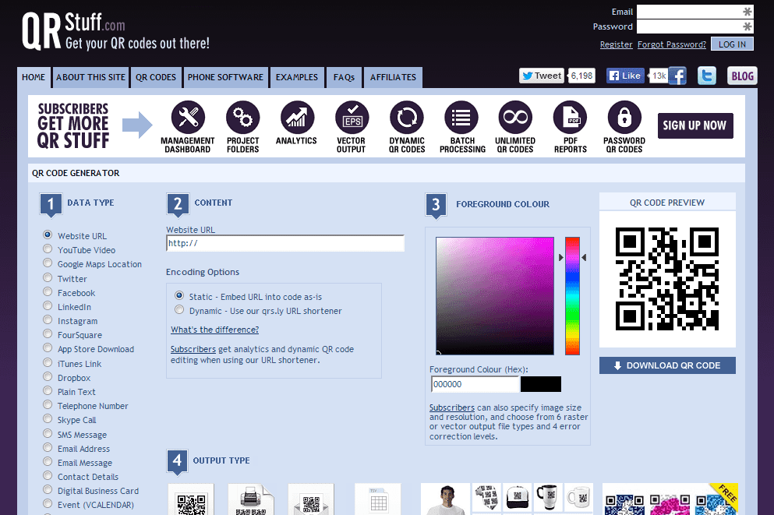
Task: Choose the App Store Download option
Action: pos(48,347)
